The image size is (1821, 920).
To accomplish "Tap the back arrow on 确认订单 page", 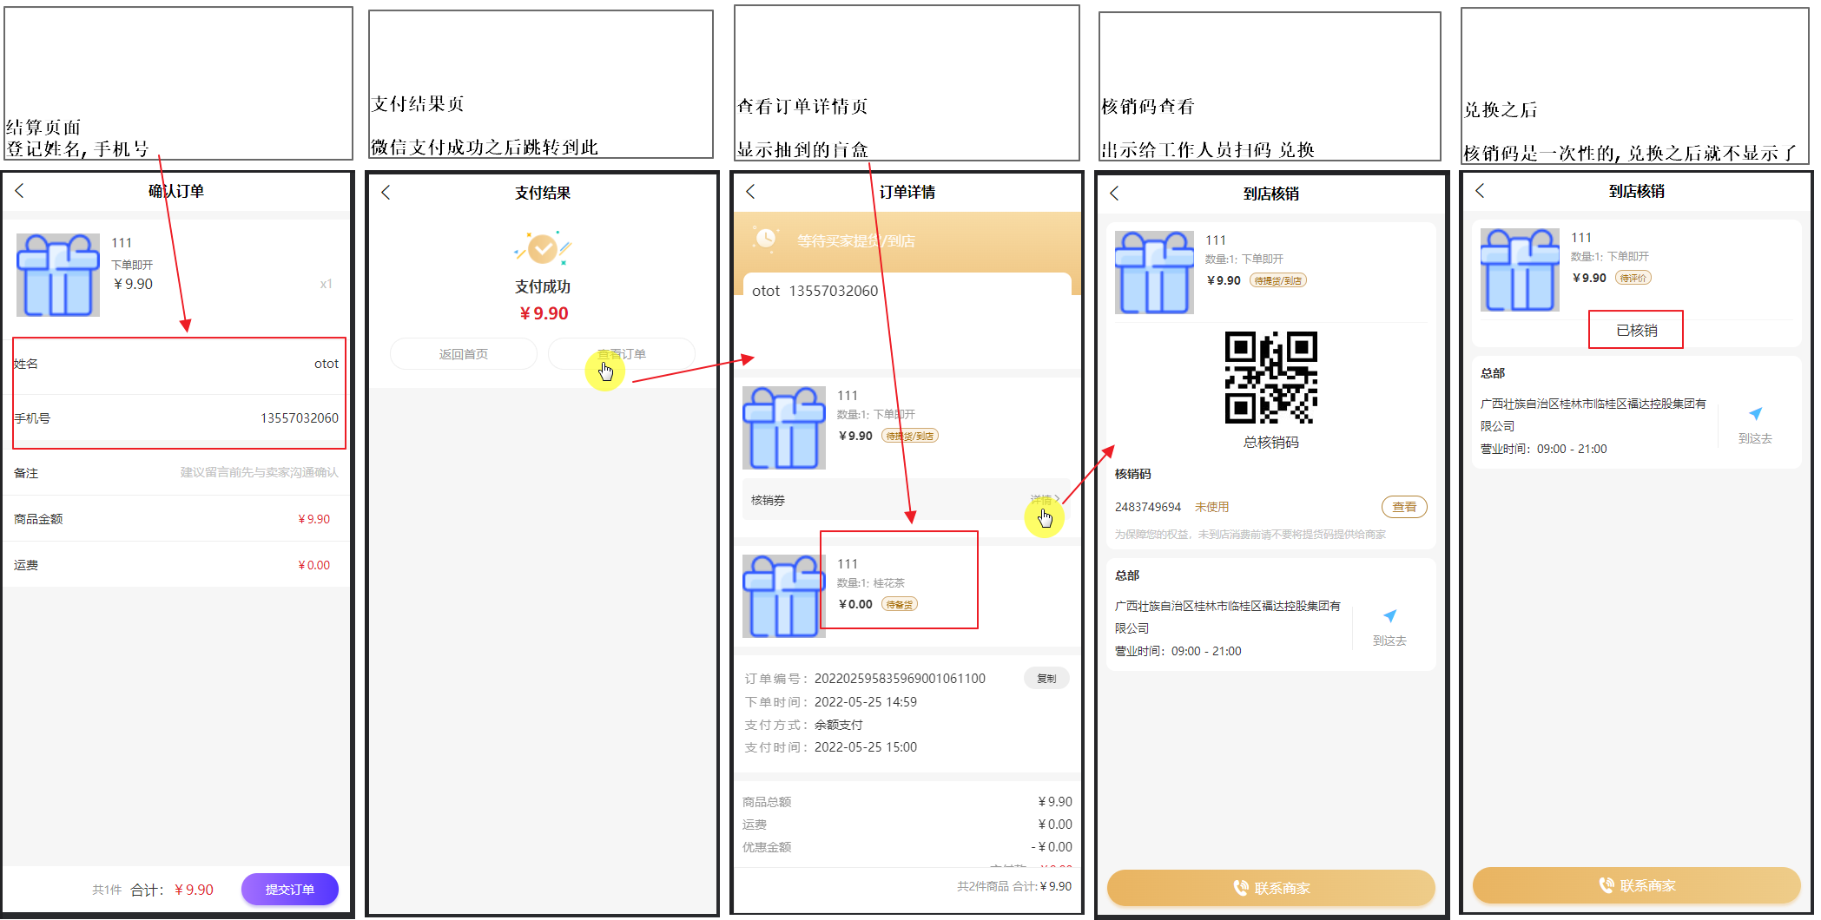I will point(19,191).
